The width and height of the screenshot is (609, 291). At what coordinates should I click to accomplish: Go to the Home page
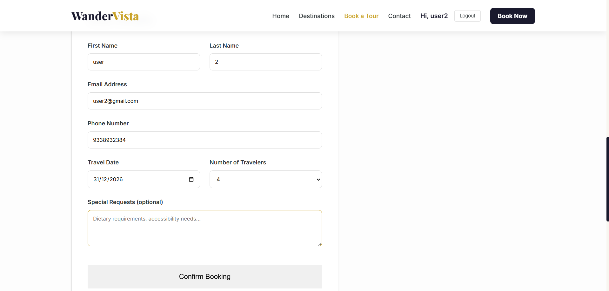click(x=281, y=16)
